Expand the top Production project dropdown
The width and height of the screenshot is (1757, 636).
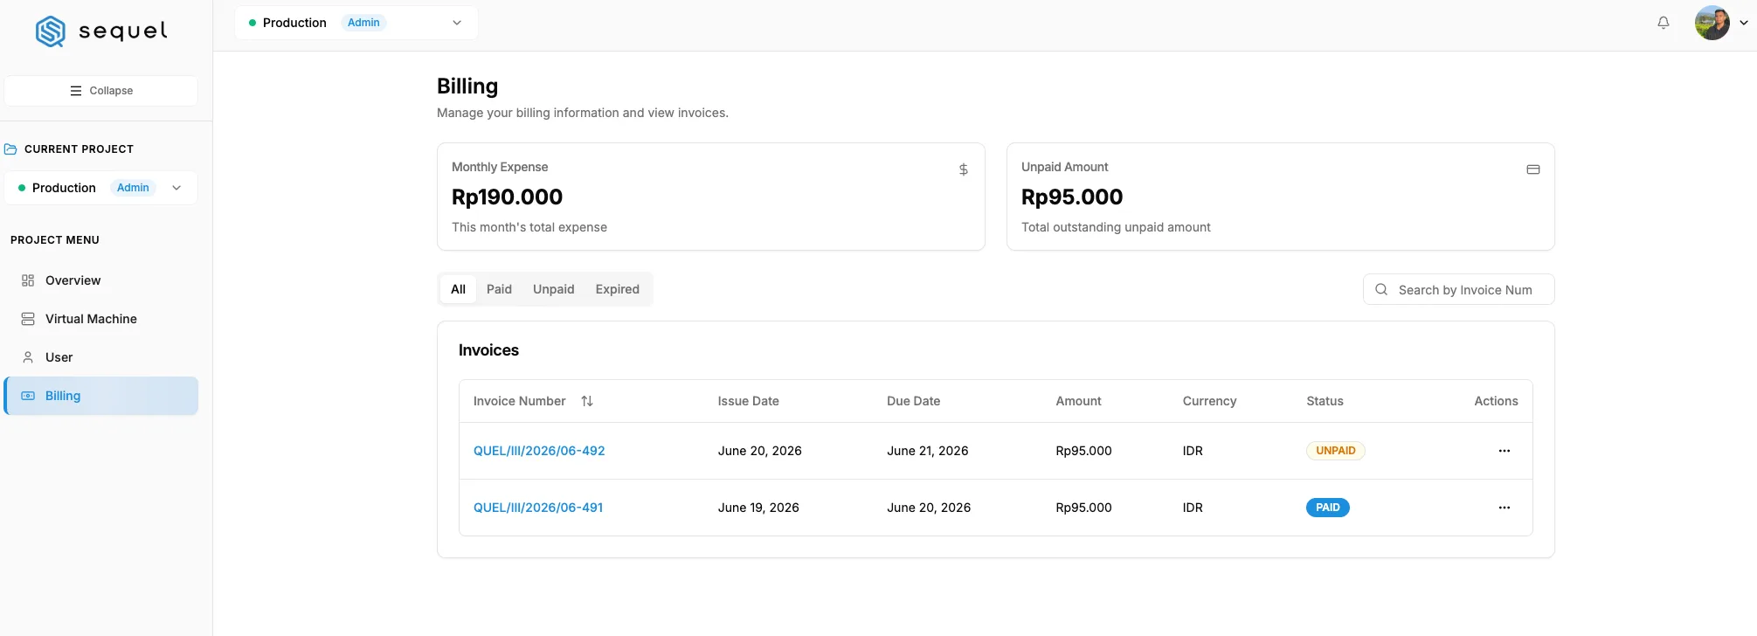point(356,23)
